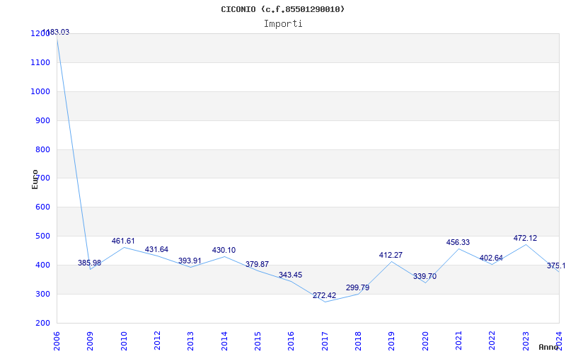Click the 300 y-axis value
The height and width of the screenshot is (354, 566).
pyautogui.click(x=42, y=294)
